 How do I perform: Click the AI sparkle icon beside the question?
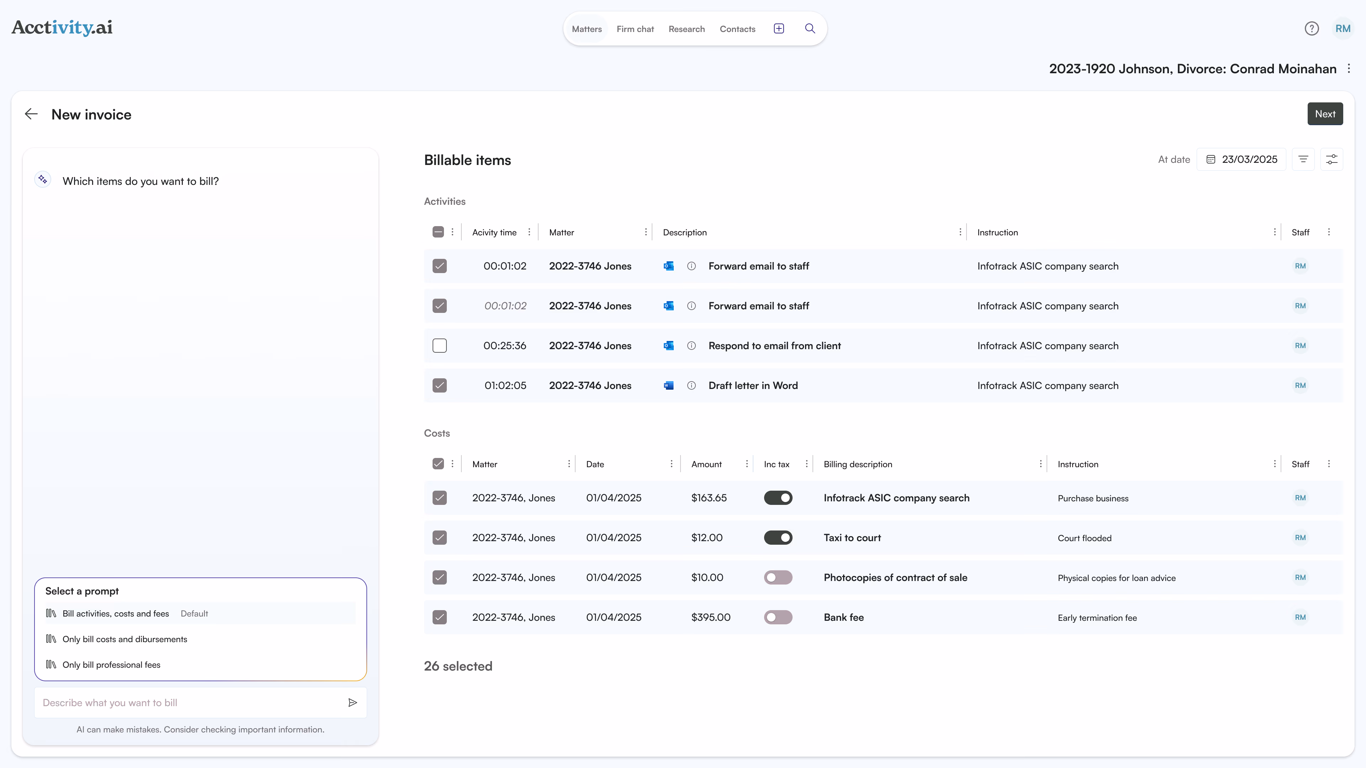pyautogui.click(x=43, y=180)
